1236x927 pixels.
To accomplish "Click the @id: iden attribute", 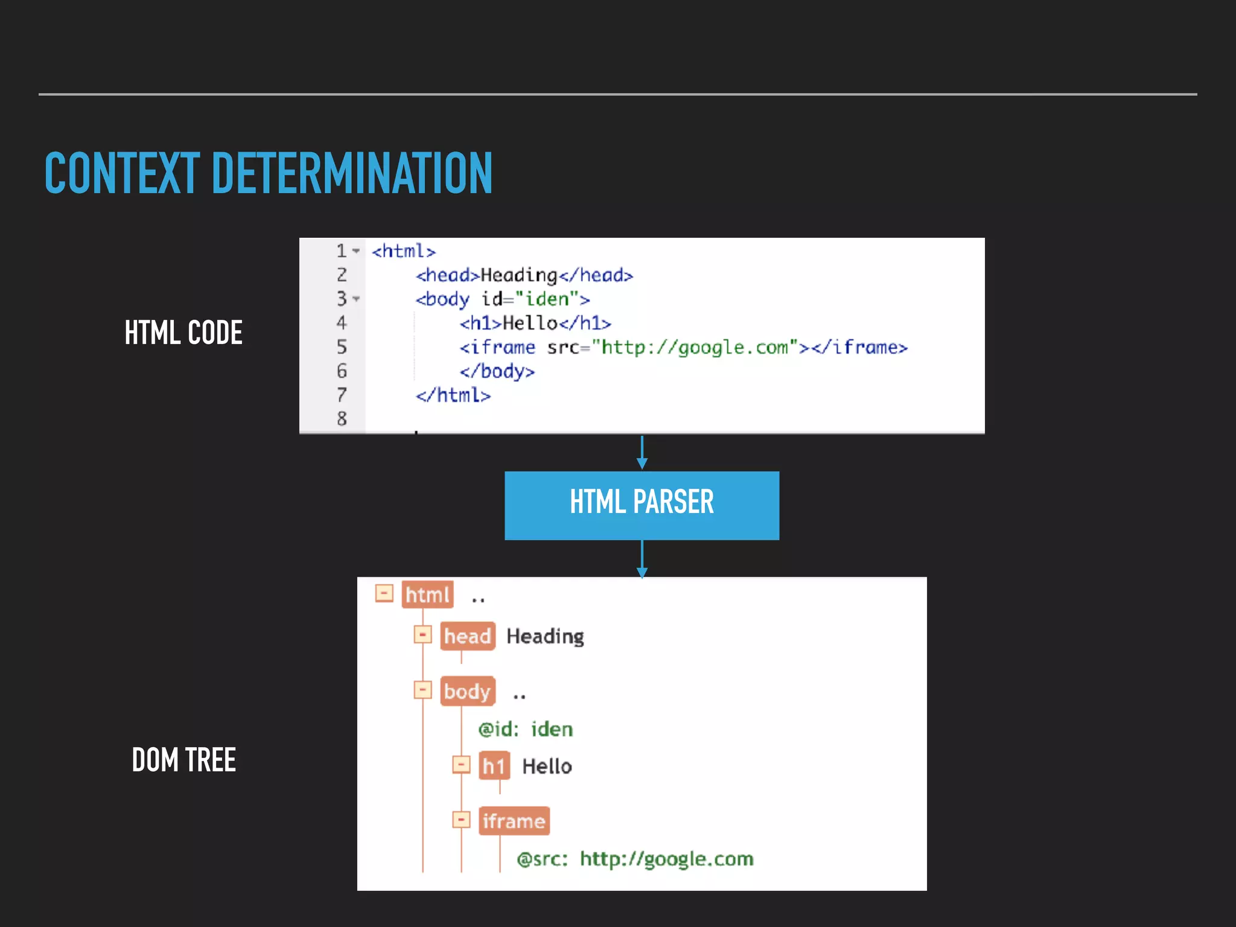I will [x=525, y=729].
